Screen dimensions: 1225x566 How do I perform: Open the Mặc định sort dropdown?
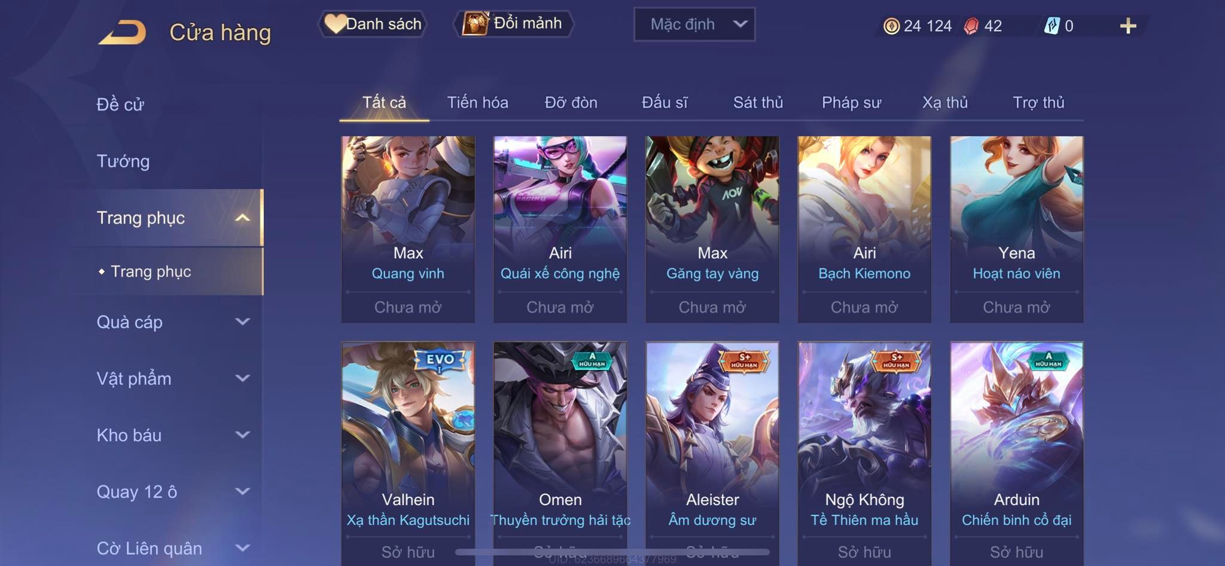click(x=694, y=25)
